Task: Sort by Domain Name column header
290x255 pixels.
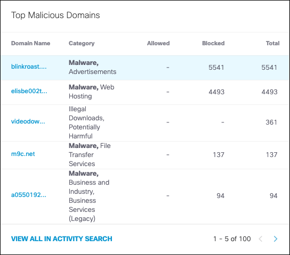Action: click(30, 43)
